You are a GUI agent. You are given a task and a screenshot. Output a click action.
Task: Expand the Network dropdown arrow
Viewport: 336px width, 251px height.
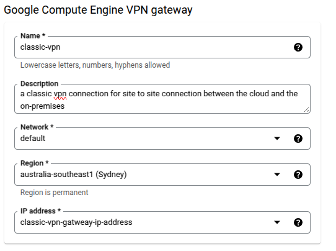click(277, 139)
